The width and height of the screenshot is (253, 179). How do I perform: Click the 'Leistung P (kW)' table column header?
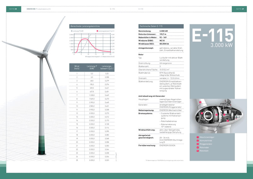92,67
